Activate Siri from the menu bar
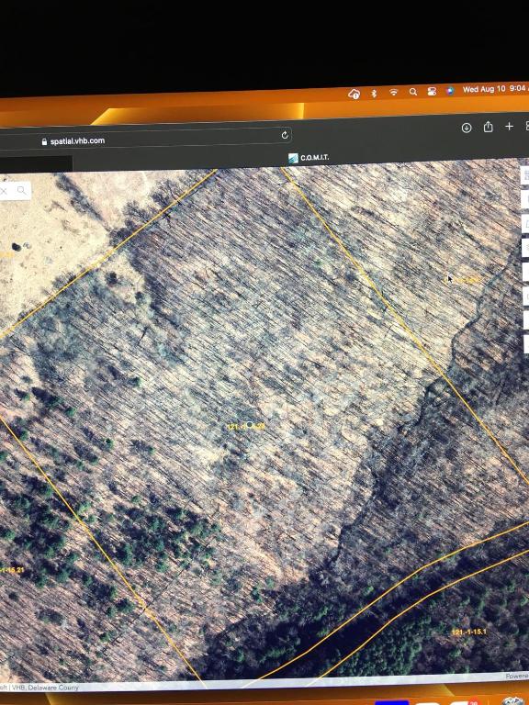 449,90
